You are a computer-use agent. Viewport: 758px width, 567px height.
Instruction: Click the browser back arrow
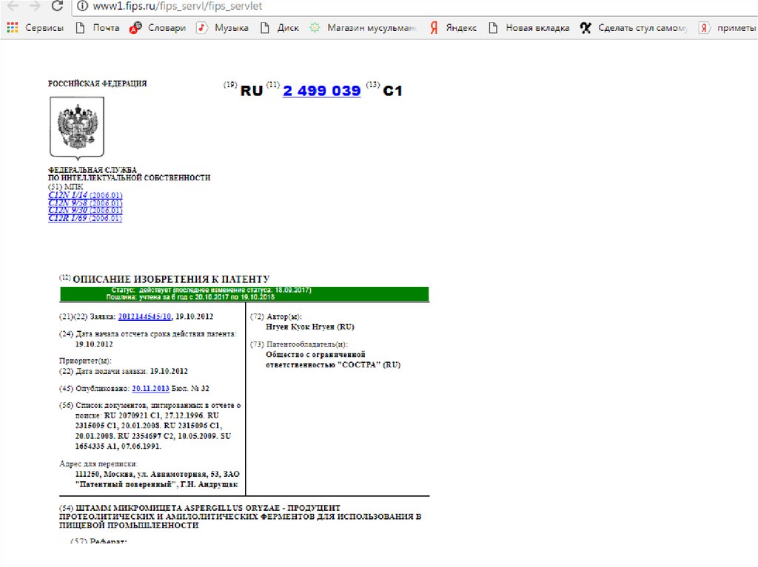(x=13, y=6)
